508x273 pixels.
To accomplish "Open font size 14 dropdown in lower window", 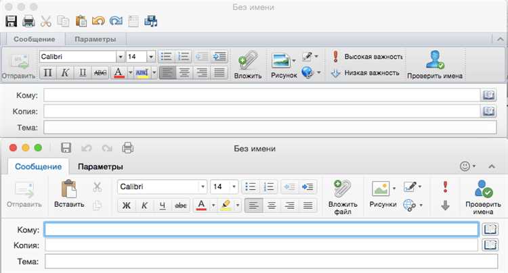I will 234,187.
